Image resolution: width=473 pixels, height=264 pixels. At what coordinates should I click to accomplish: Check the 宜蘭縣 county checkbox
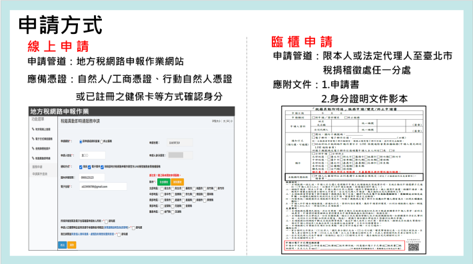click(162, 206)
